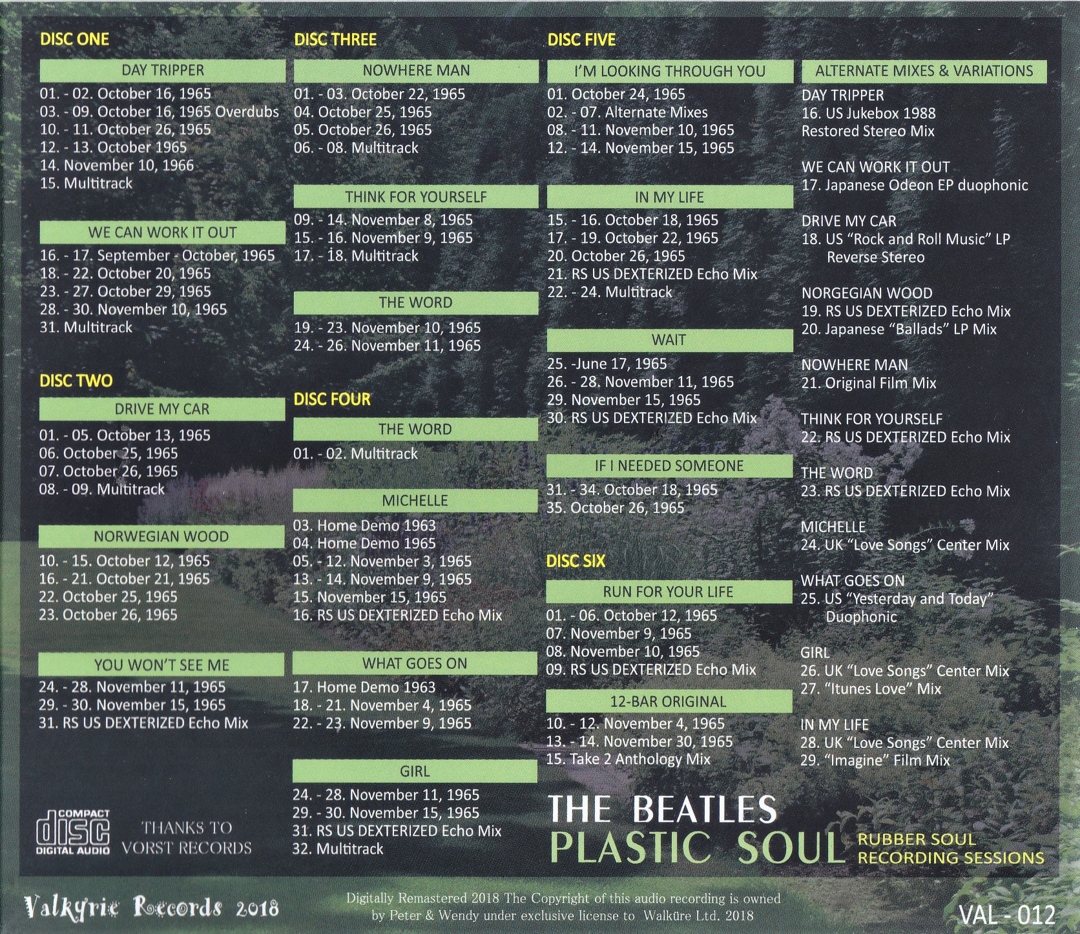This screenshot has height=934, width=1080.
Task: Select the YOU WON'T SEE ME header bar
Action: (161, 665)
